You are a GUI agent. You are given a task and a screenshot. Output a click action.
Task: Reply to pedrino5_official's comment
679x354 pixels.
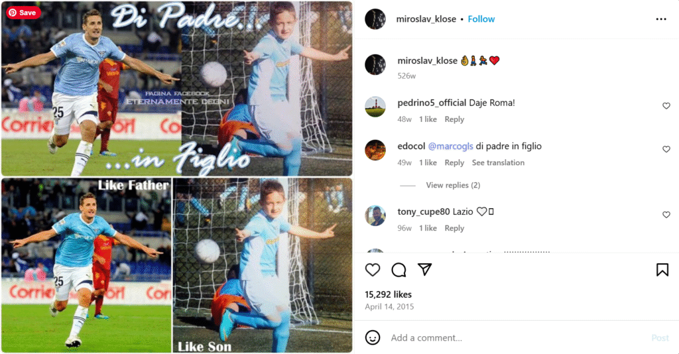tap(454, 119)
